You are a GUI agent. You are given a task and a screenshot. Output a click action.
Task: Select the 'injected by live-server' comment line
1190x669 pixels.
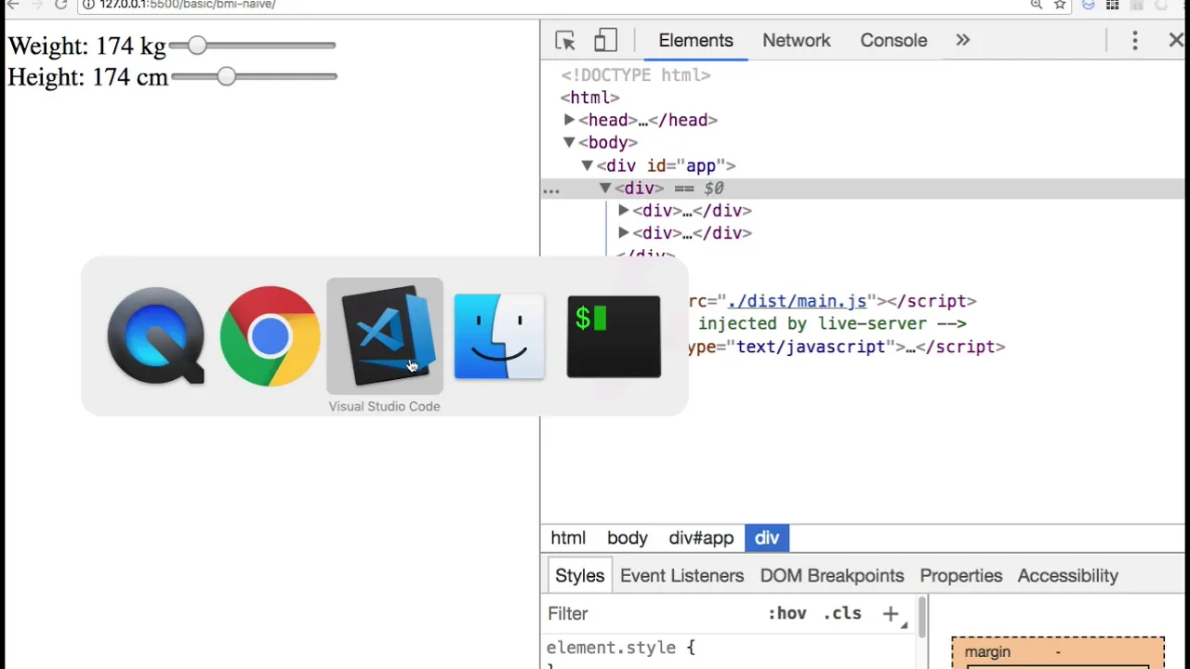click(x=832, y=323)
